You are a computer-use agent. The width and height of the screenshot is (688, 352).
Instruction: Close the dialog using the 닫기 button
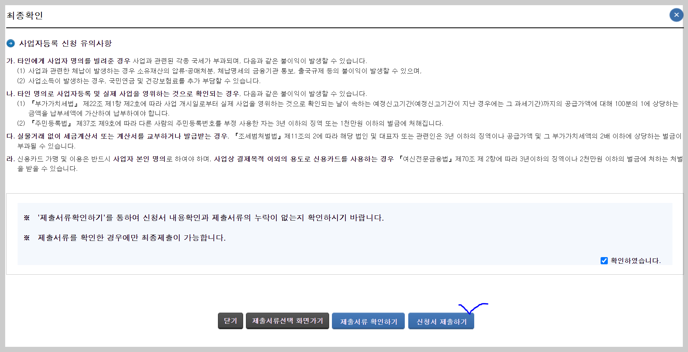tap(230, 321)
